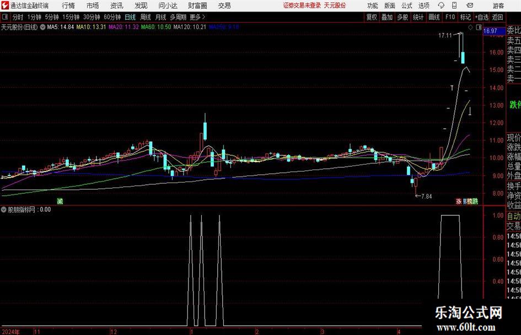Screen dimensions: 521x335
Task: Add stock via +自选 button
Action: pyautogui.click(x=482, y=17)
